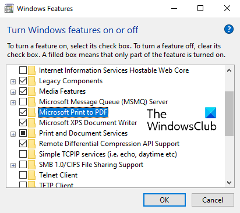This screenshot has height=213, width=240.
Task: Confirm changes with the OK button
Action: point(164,200)
